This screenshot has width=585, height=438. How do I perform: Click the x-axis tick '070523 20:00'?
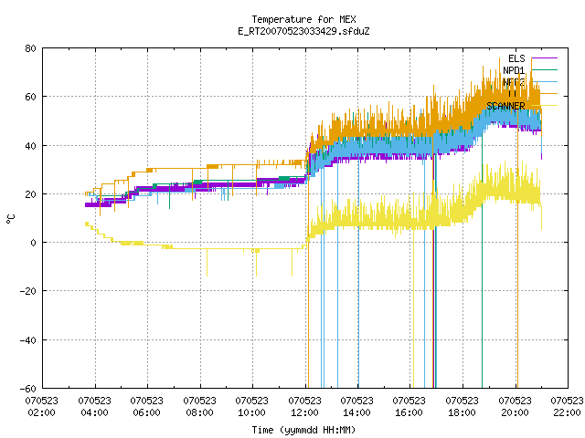tap(516, 406)
